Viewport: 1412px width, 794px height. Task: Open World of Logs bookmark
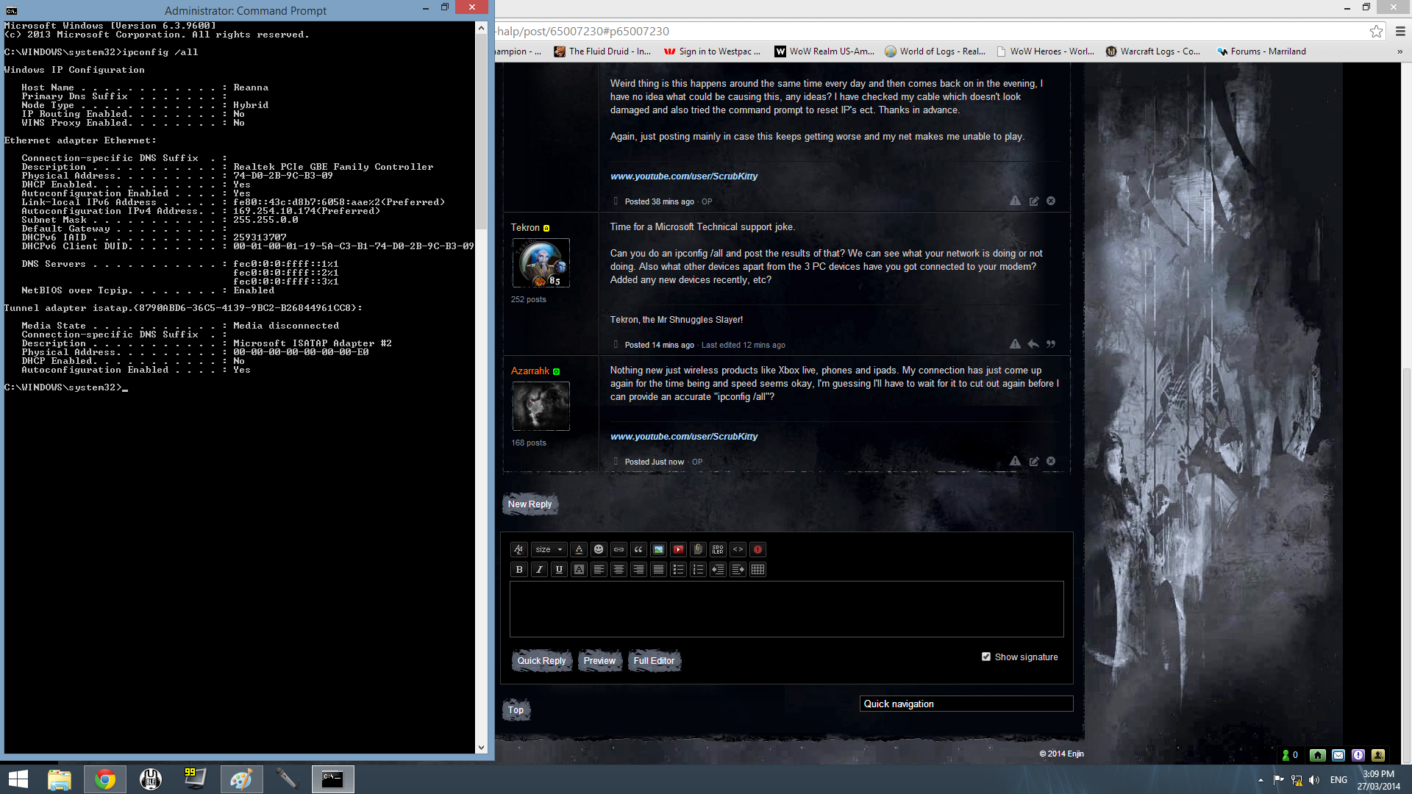tap(935, 51)
